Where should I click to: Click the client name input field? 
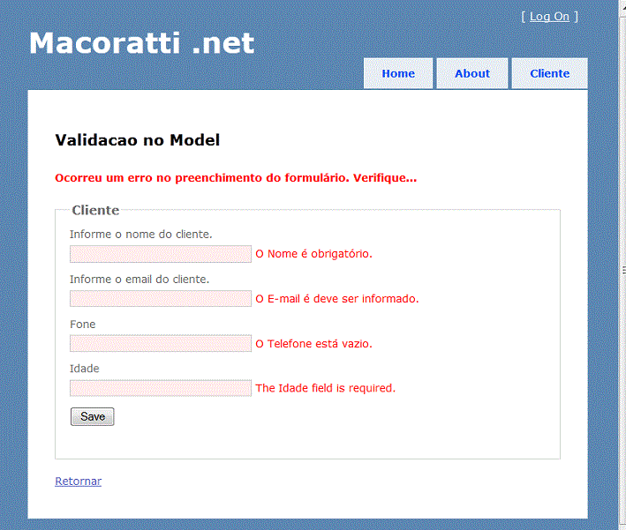click(x=161, y=254)
